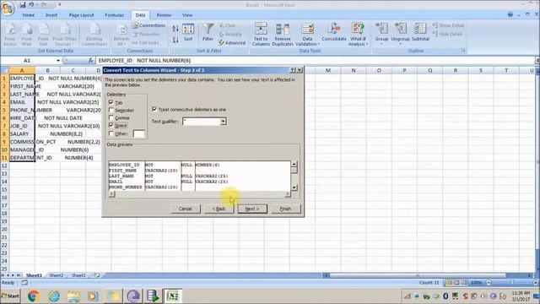This screenshot has height=304, width=540.
Task: Toggle the Tab delimiter checkbox
Action: click(111, 102)
